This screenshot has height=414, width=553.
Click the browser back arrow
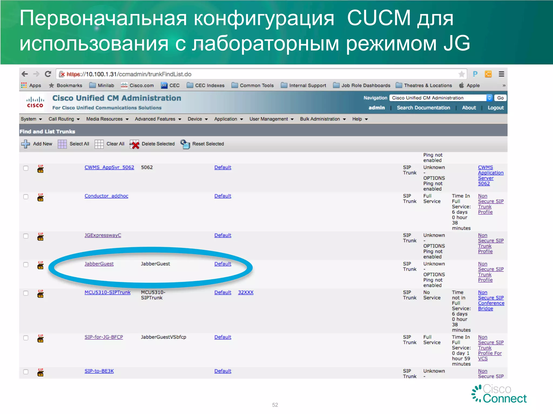(25, 74)
